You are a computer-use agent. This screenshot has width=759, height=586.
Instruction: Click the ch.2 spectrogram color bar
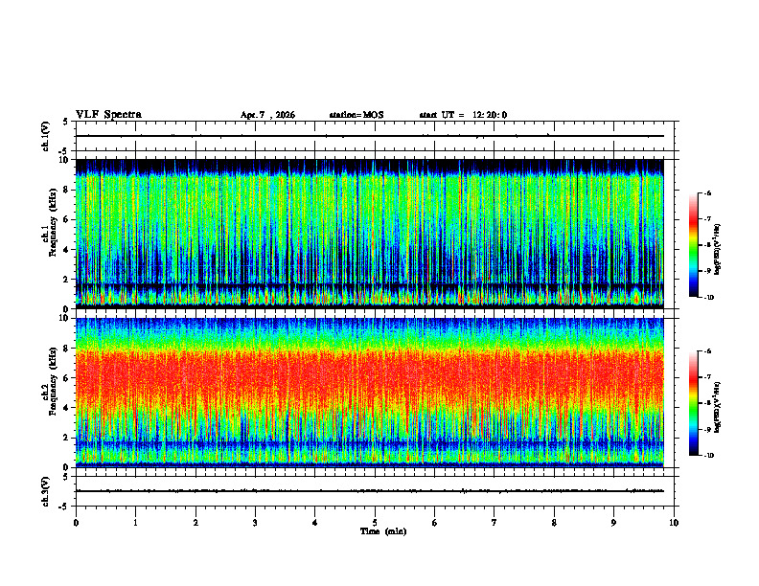(x=693, y=403)
